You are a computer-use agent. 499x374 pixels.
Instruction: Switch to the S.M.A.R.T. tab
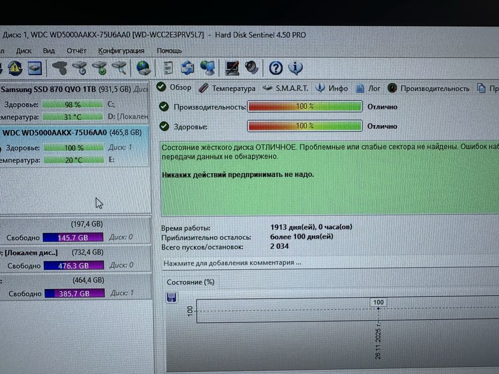pos(286,88)
